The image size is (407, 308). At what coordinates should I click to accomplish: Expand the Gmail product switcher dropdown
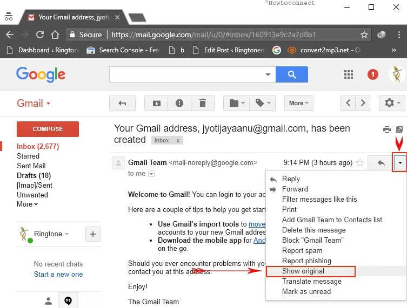[x=34, y=104]
